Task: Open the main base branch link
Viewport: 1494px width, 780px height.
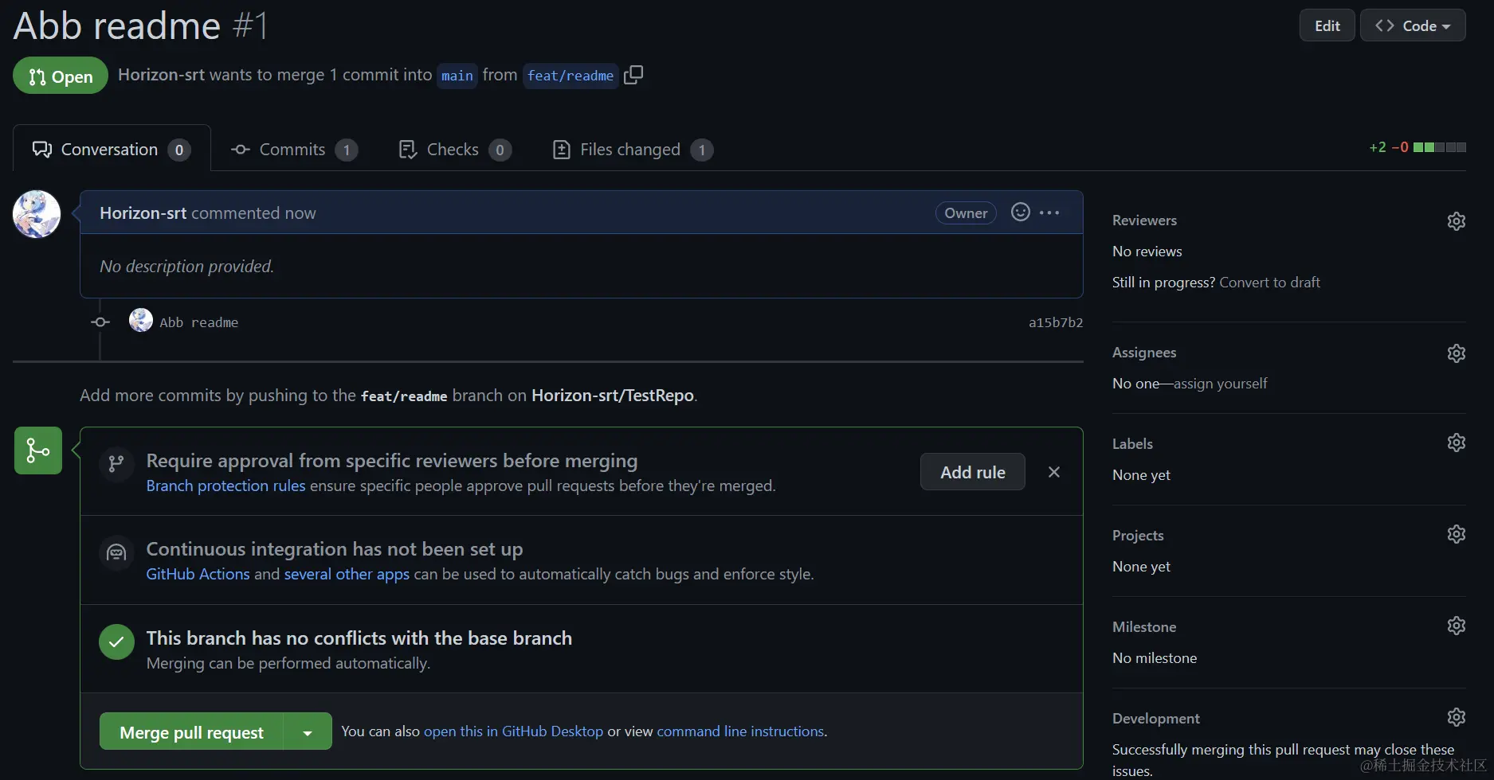Action: (457, 76)
